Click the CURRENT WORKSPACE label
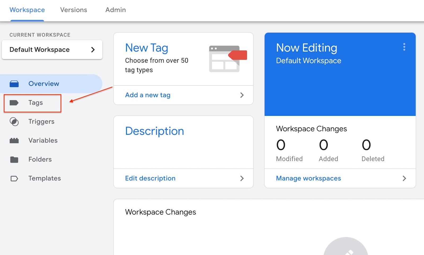The width and height of the screenshot is (424, 255). 40,35
